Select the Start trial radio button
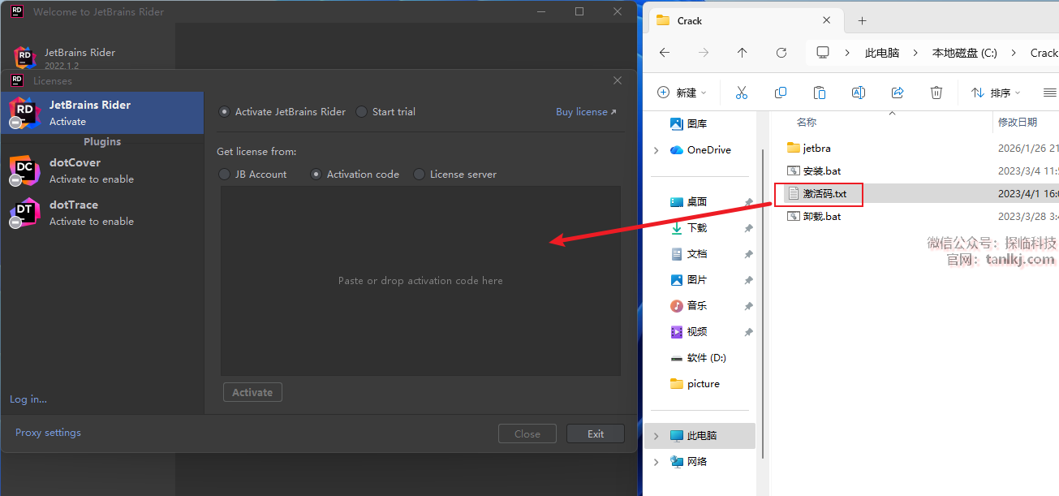Viewport: 1059px width, 496px height. tap(362, 112)
